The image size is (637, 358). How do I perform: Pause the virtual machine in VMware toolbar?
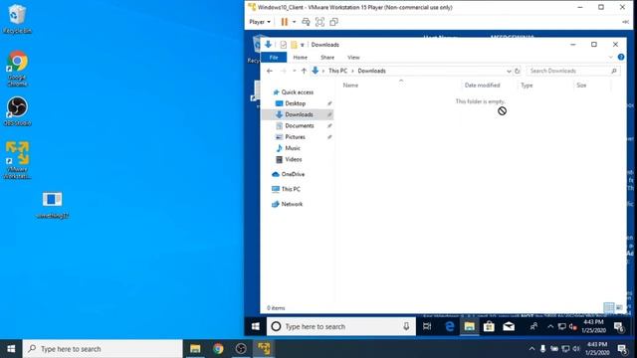pos(284,22)
